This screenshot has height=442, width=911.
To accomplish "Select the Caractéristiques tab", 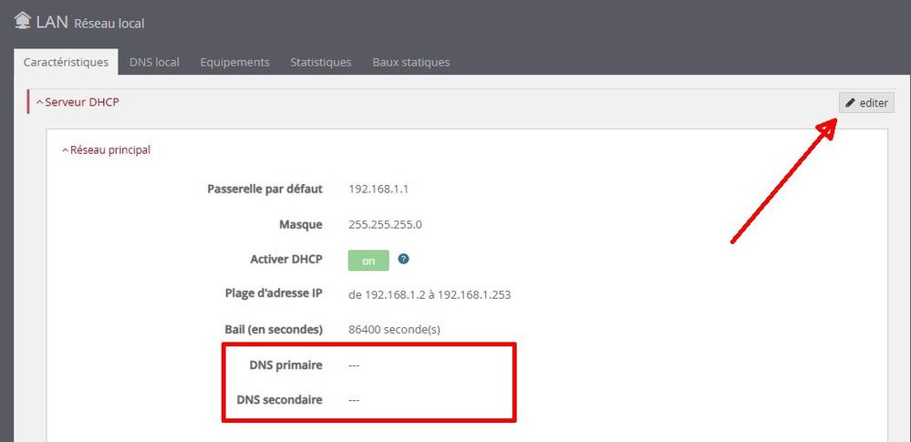I will 66,62.
